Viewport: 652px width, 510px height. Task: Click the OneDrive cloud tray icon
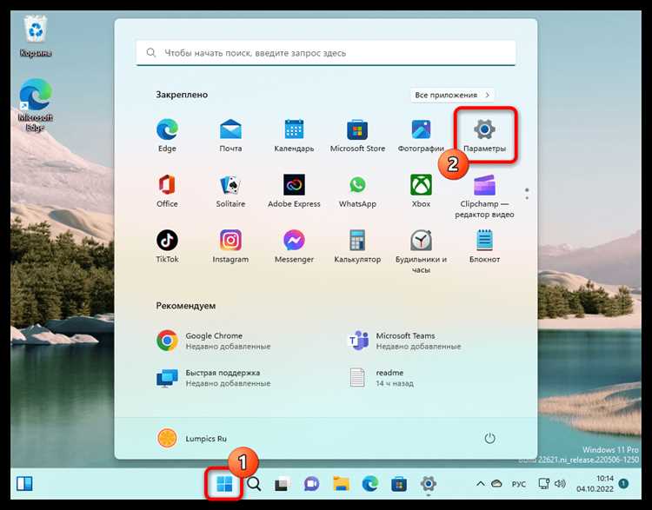[496, 484]
